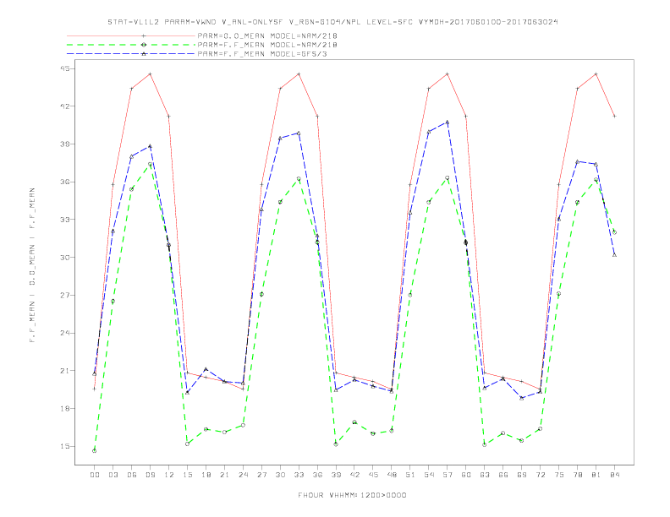Click x-axis tick label 03
This screenshot has height=517, width=670.
pos(113,475)
